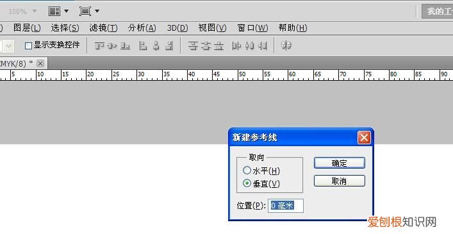Click the Align Right Edges icon
The width and height of the screenshot is (453, 234).
click(x=169, y=46)
